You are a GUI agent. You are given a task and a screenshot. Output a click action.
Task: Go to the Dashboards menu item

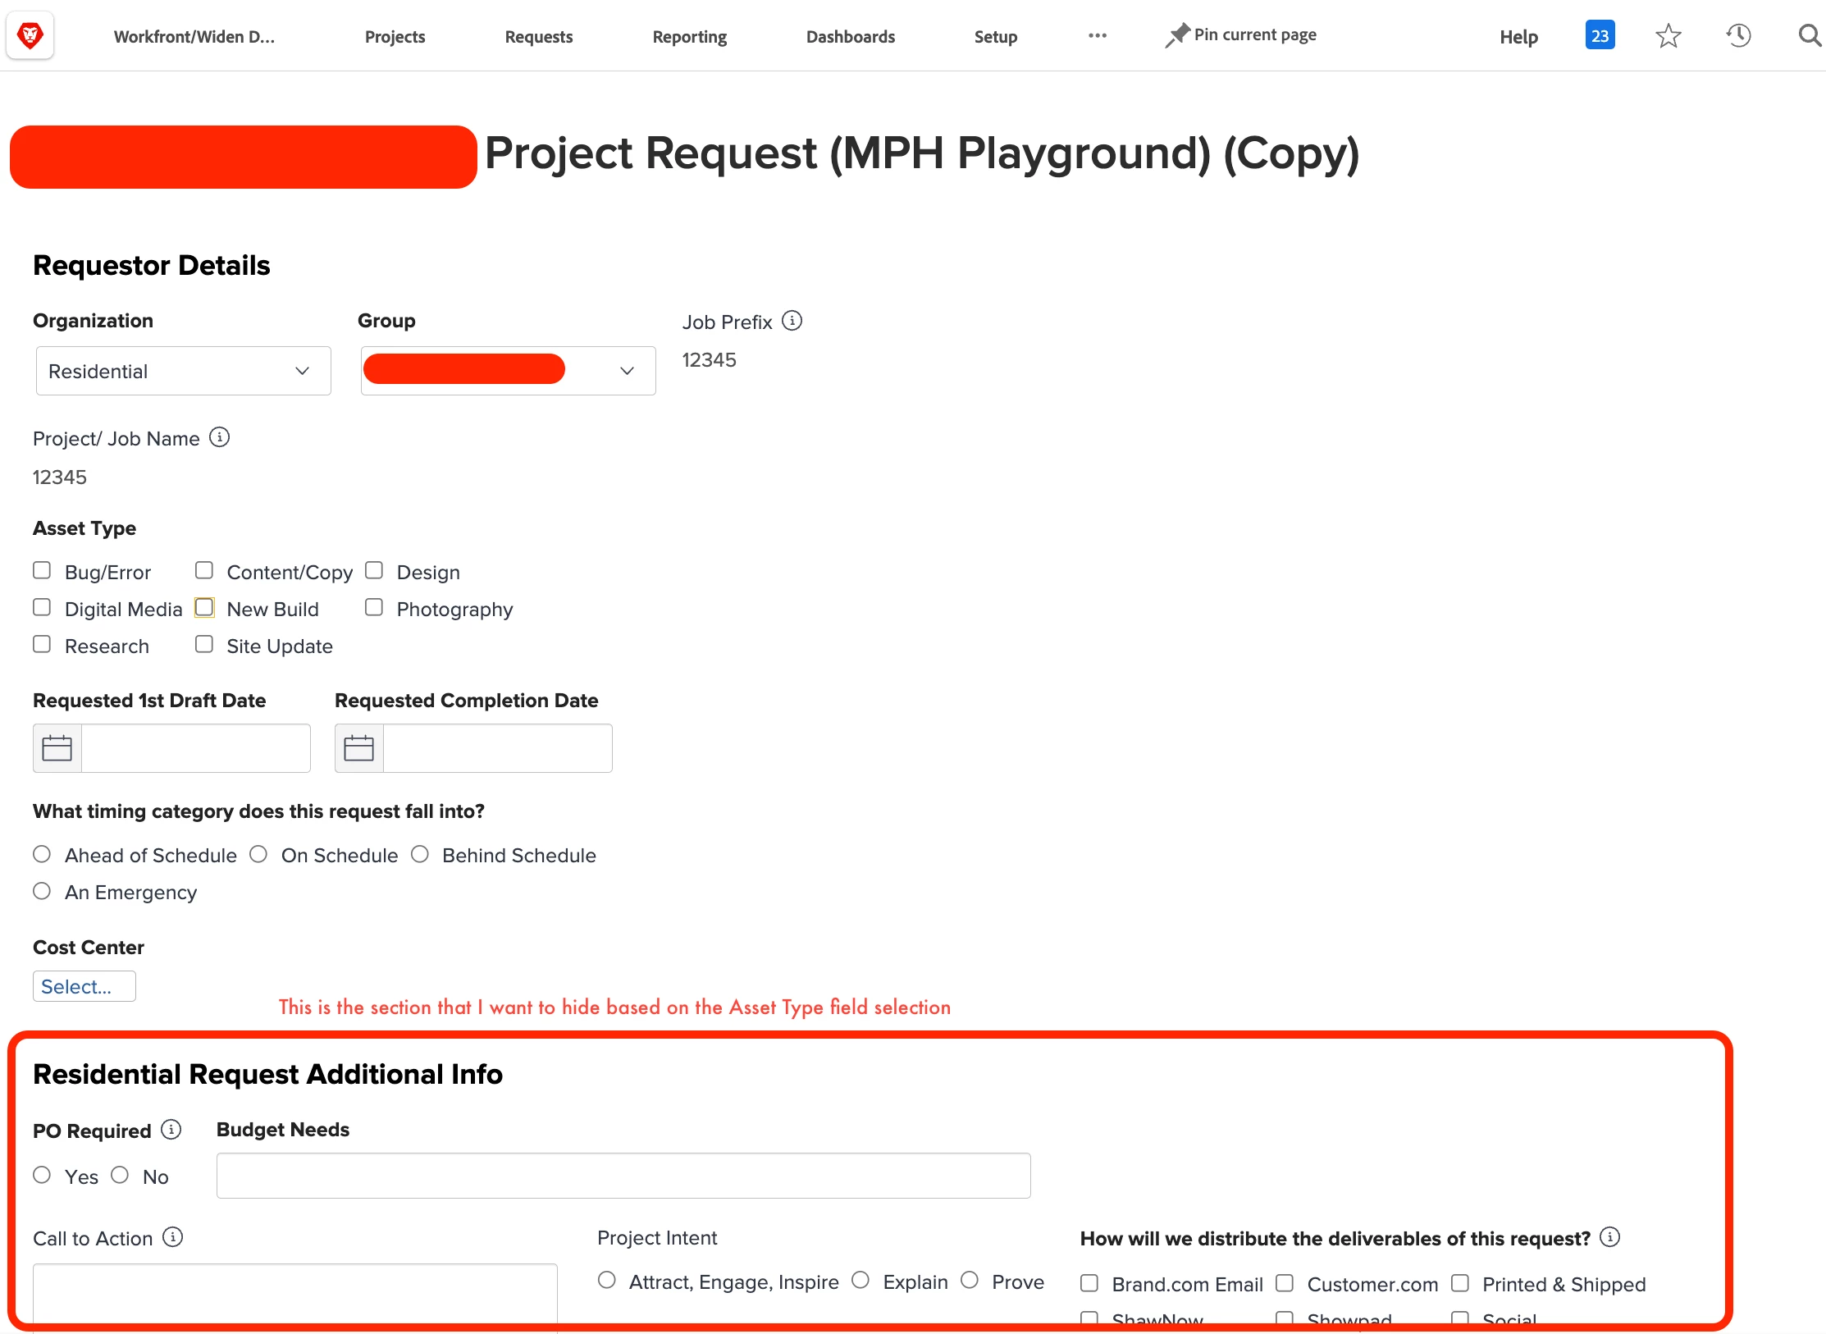[x=850, y=37]
